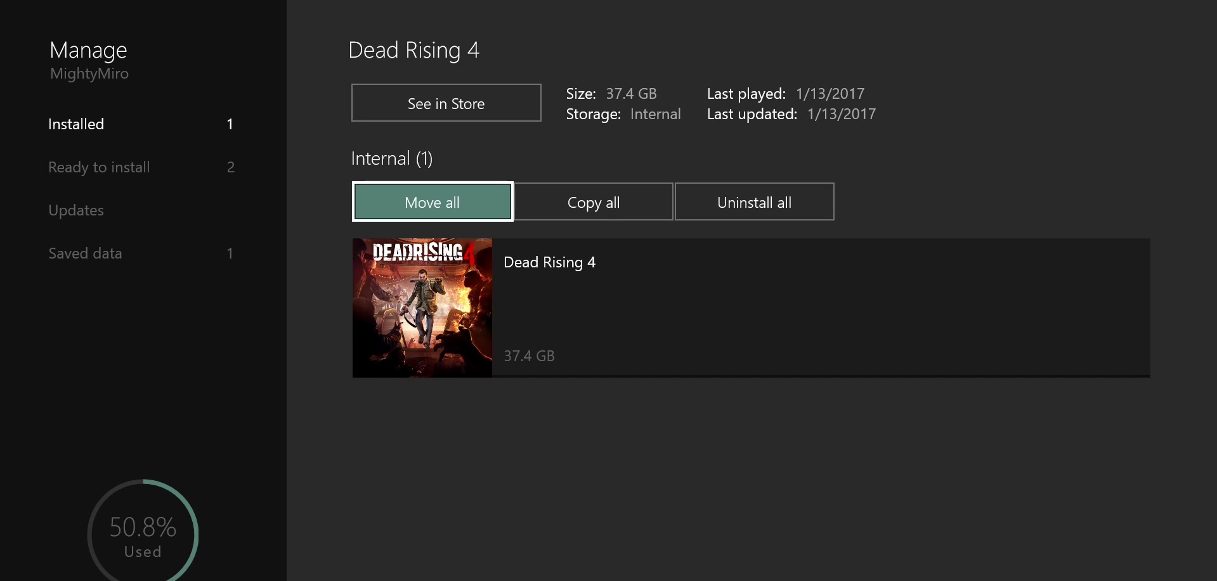Click the Storage: Internal label

[x=623, y=114]
